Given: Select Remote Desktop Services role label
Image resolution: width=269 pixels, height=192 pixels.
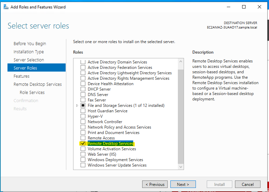Looking at the screenshot, I should (x=111, y=143).
